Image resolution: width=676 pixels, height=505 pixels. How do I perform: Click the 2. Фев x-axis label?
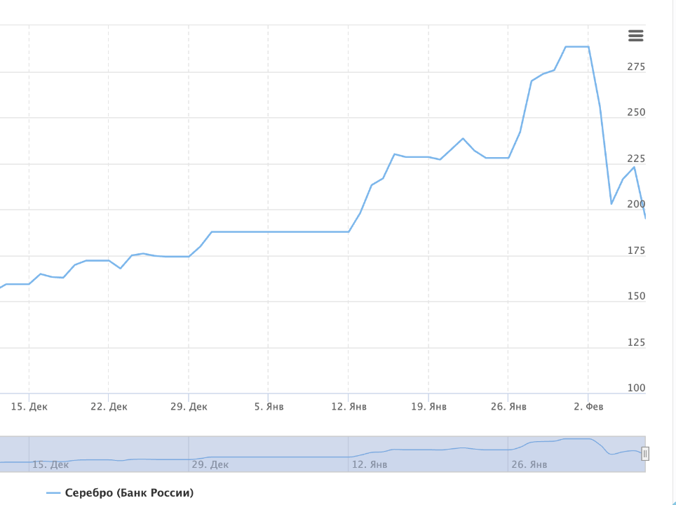point(588,407)
